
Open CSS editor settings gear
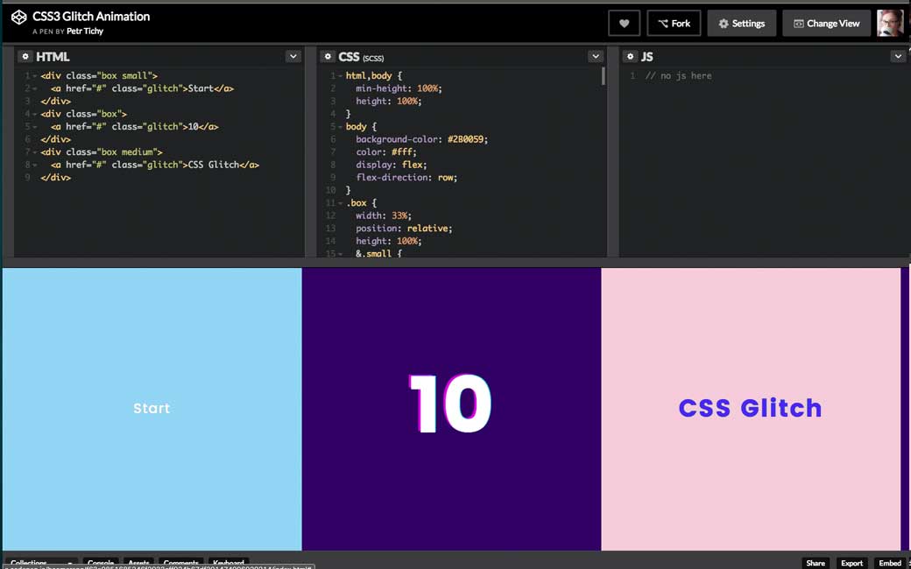[328, 57]
